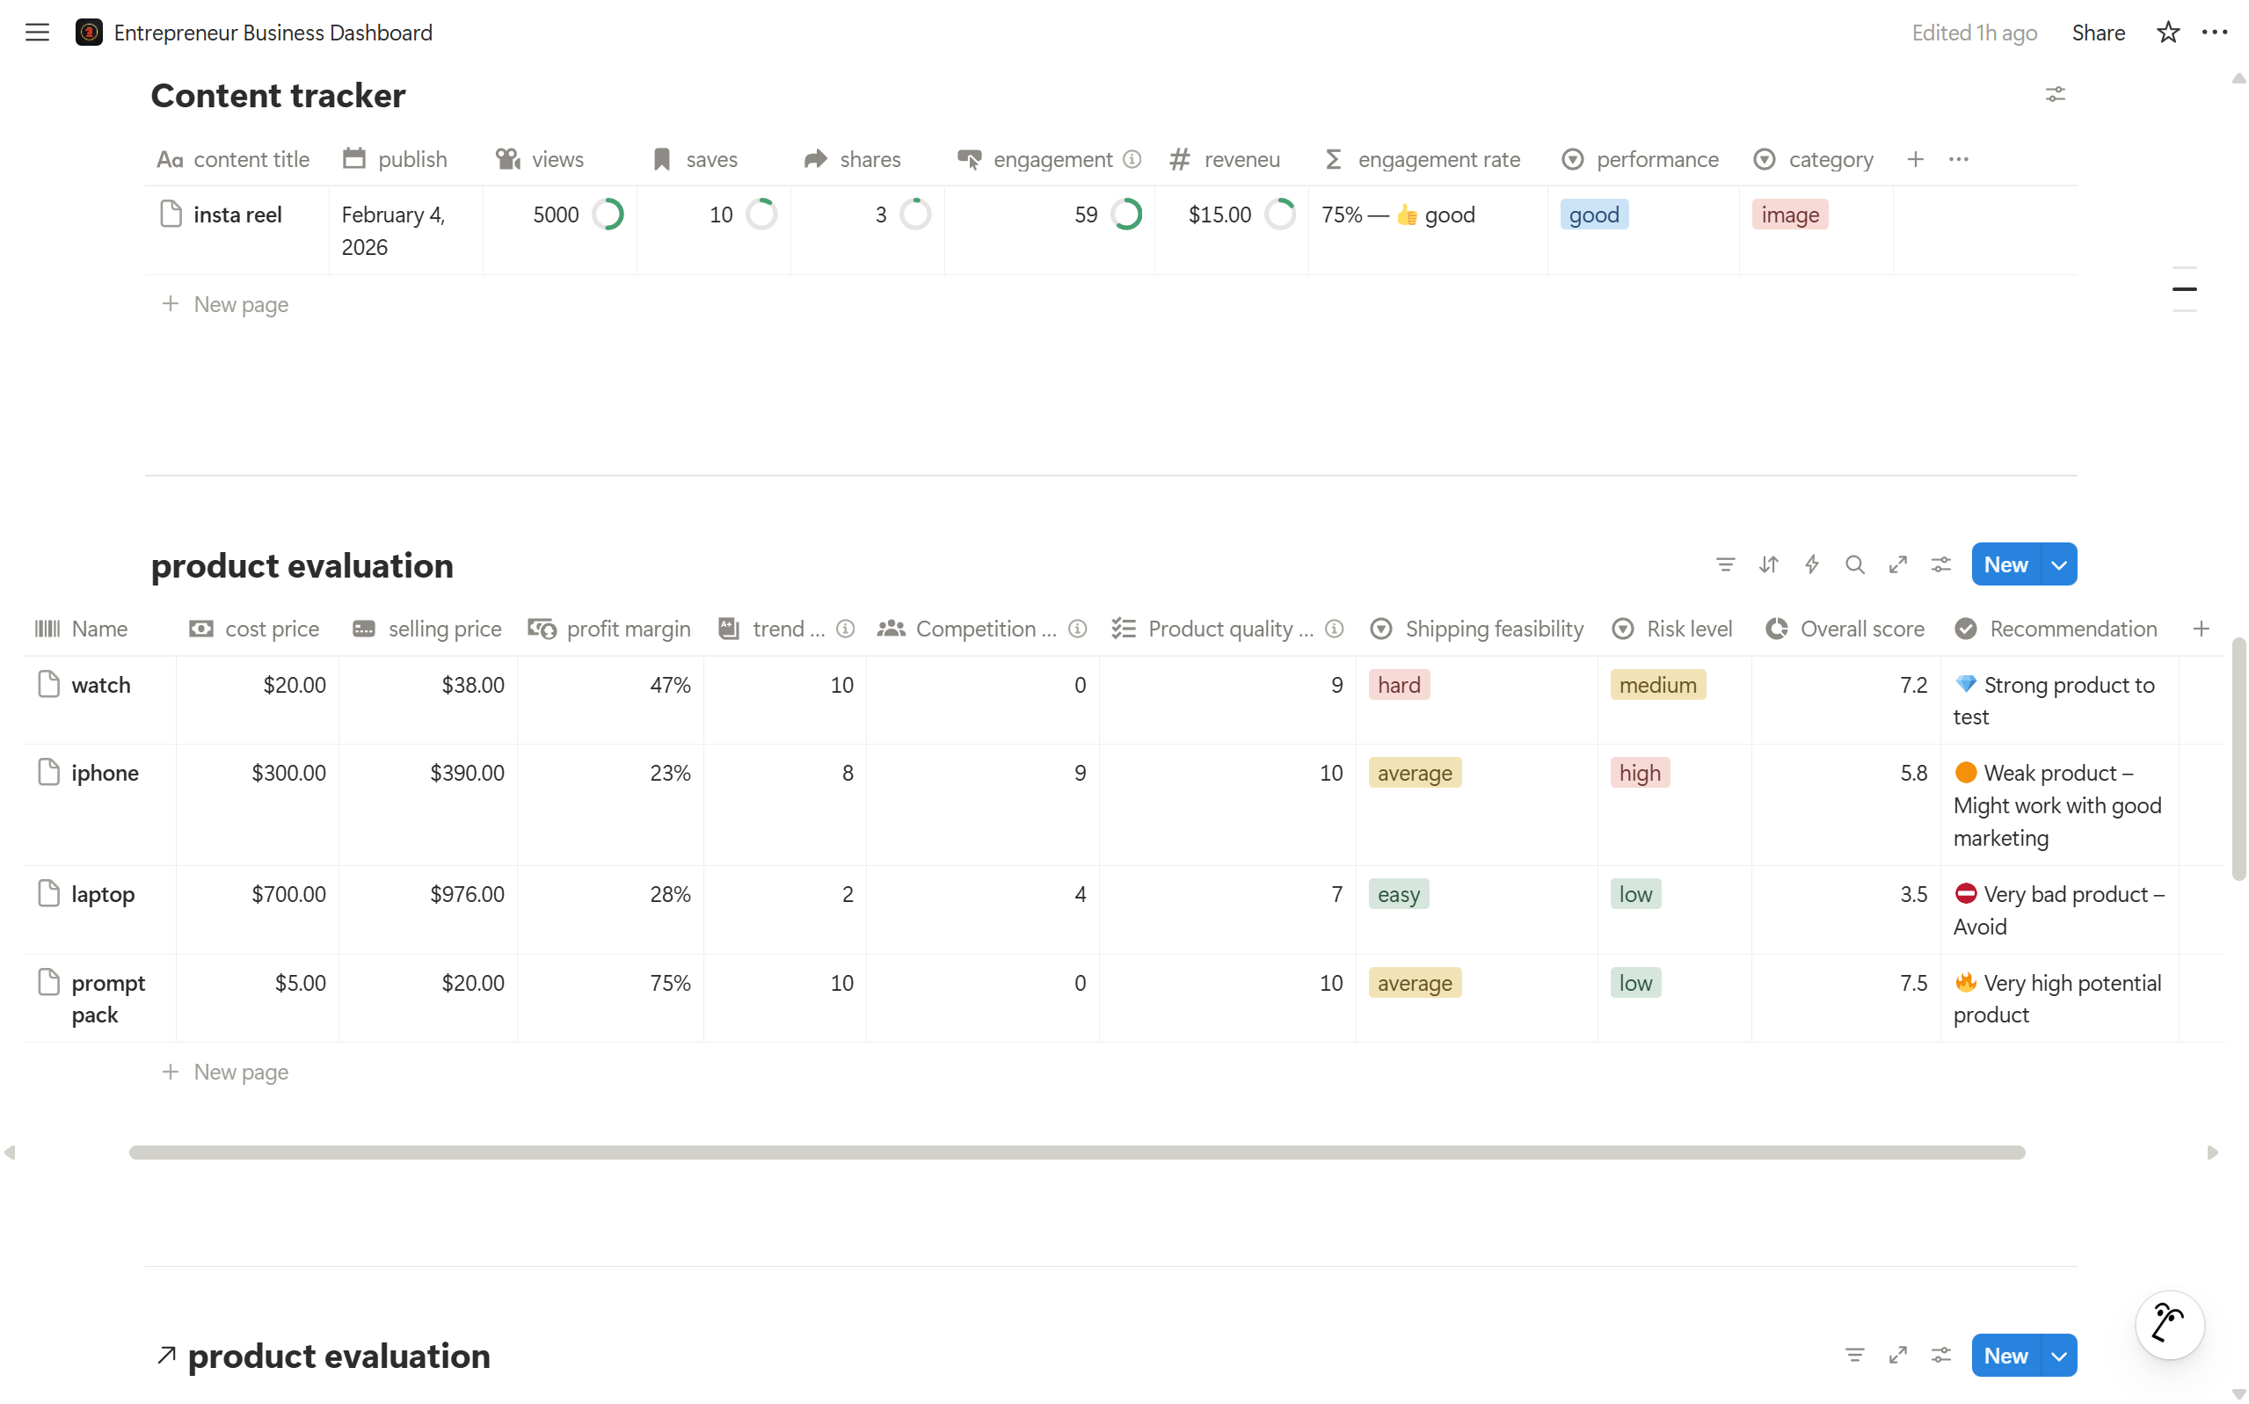Open view settings for Content tracker
Viewport: 2249px width, 1404px height.
2056,95
